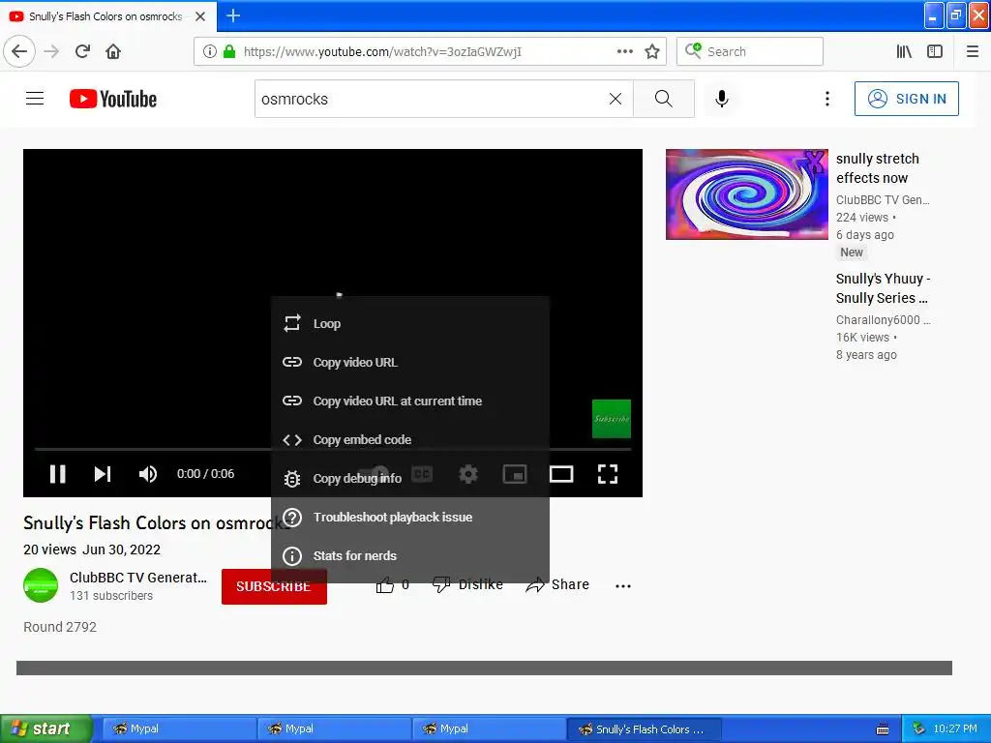Screen dimensions: 991x743
Task: Clear the osmrocks search text with X
Action: coord(615,99)
